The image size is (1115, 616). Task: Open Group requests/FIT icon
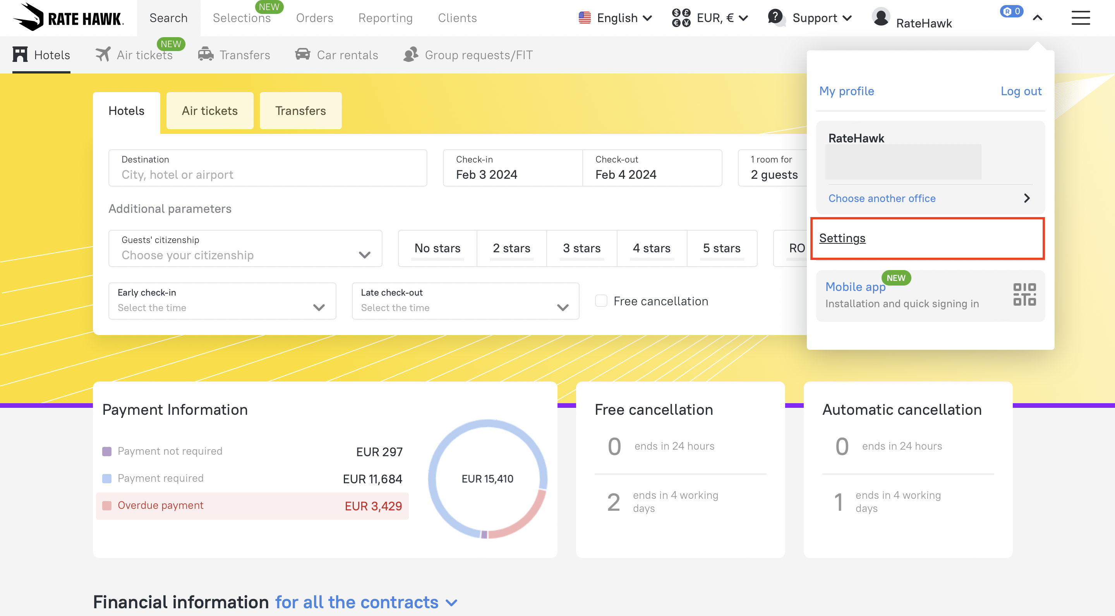411,55
